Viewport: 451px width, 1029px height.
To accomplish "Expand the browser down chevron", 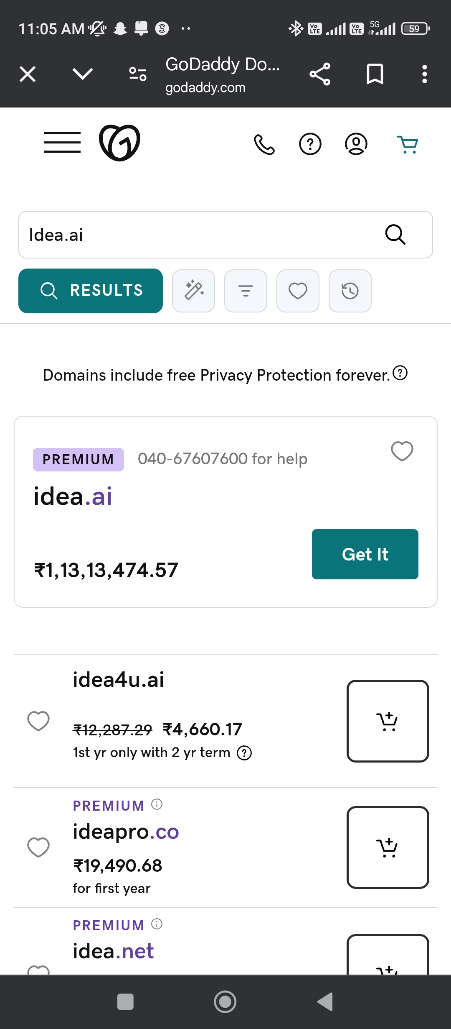I will coord(83,74).
